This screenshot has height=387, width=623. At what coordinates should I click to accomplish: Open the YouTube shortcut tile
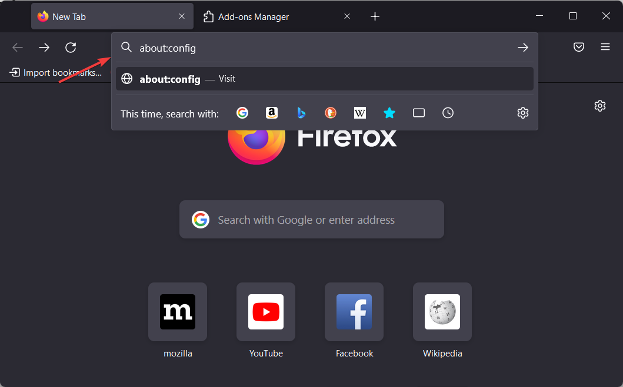[x=266, y=312]
